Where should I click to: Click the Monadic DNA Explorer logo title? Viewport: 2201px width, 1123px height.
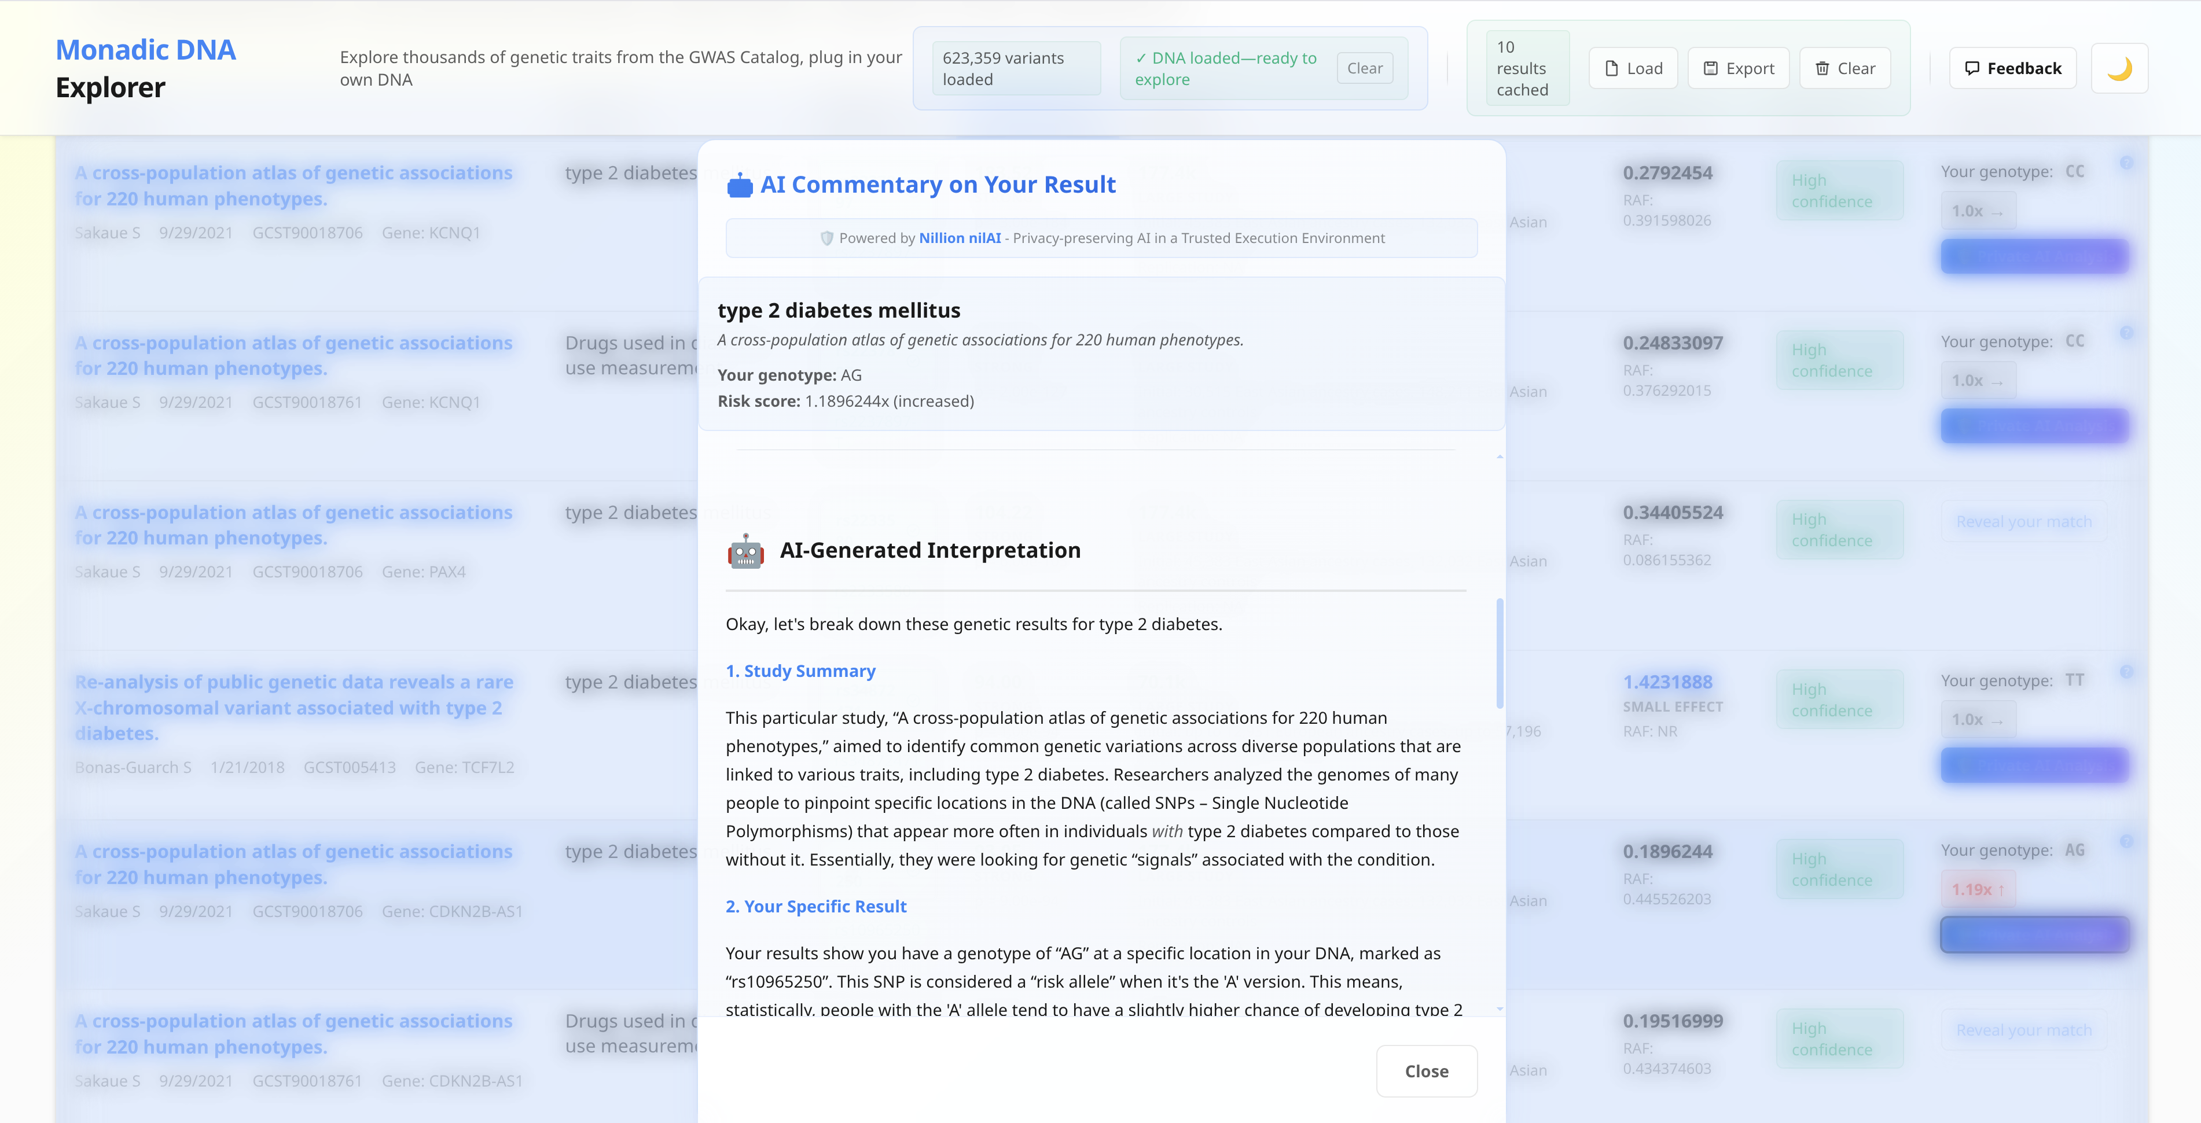pyautogui.click(x=145, y=68)
